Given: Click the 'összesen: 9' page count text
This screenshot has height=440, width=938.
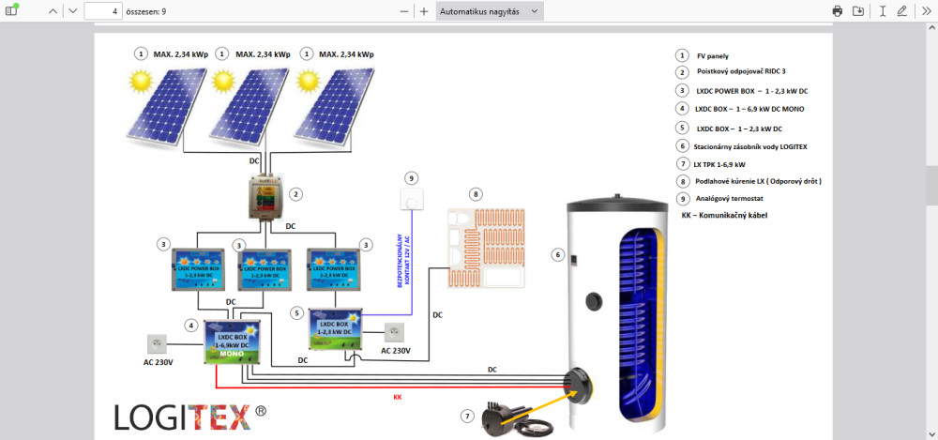Looking at the screenshot, I should pos(146,11).
